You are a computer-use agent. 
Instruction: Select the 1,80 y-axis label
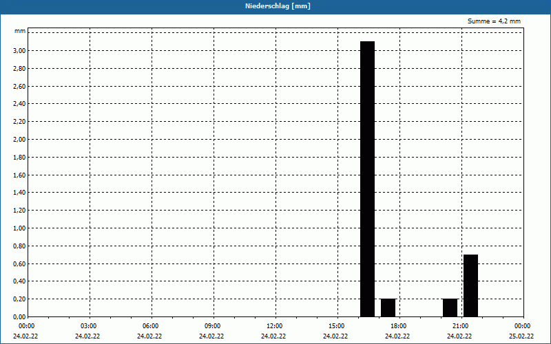pos(19,158)
